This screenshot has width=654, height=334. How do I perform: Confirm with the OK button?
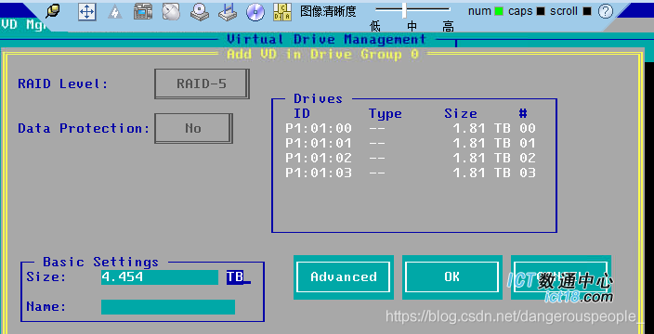[452, 277]
